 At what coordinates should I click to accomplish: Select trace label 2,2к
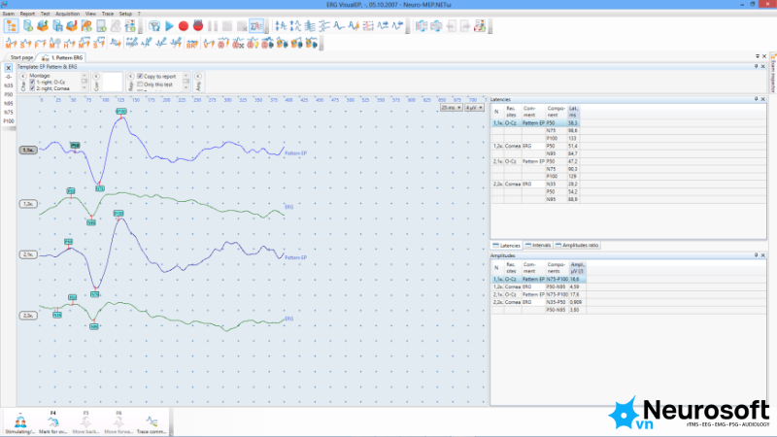(x=28, y=316)
